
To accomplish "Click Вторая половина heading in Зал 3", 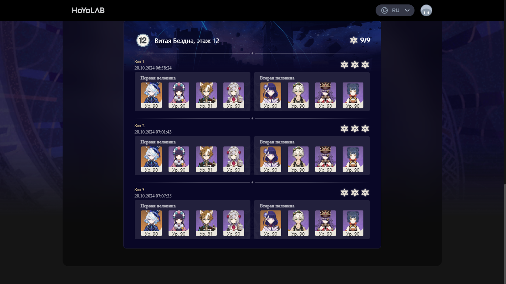I will (277, 206).
